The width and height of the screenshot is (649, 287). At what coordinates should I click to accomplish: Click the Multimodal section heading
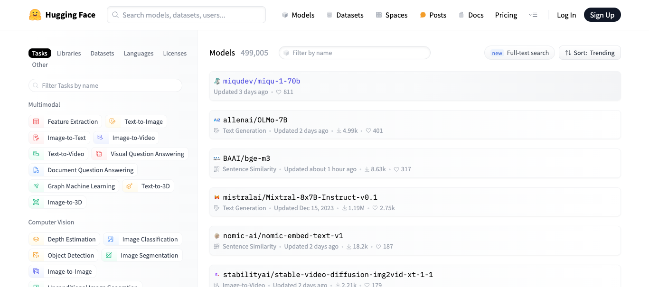click(44, 104)
